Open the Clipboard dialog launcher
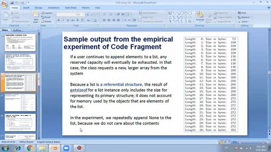271x152 pixels. point(29,25)
